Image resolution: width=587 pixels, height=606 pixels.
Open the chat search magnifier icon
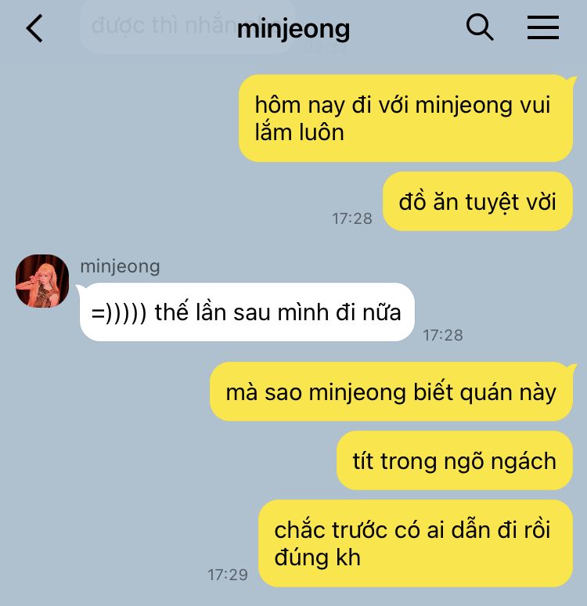tap(480, 27)
